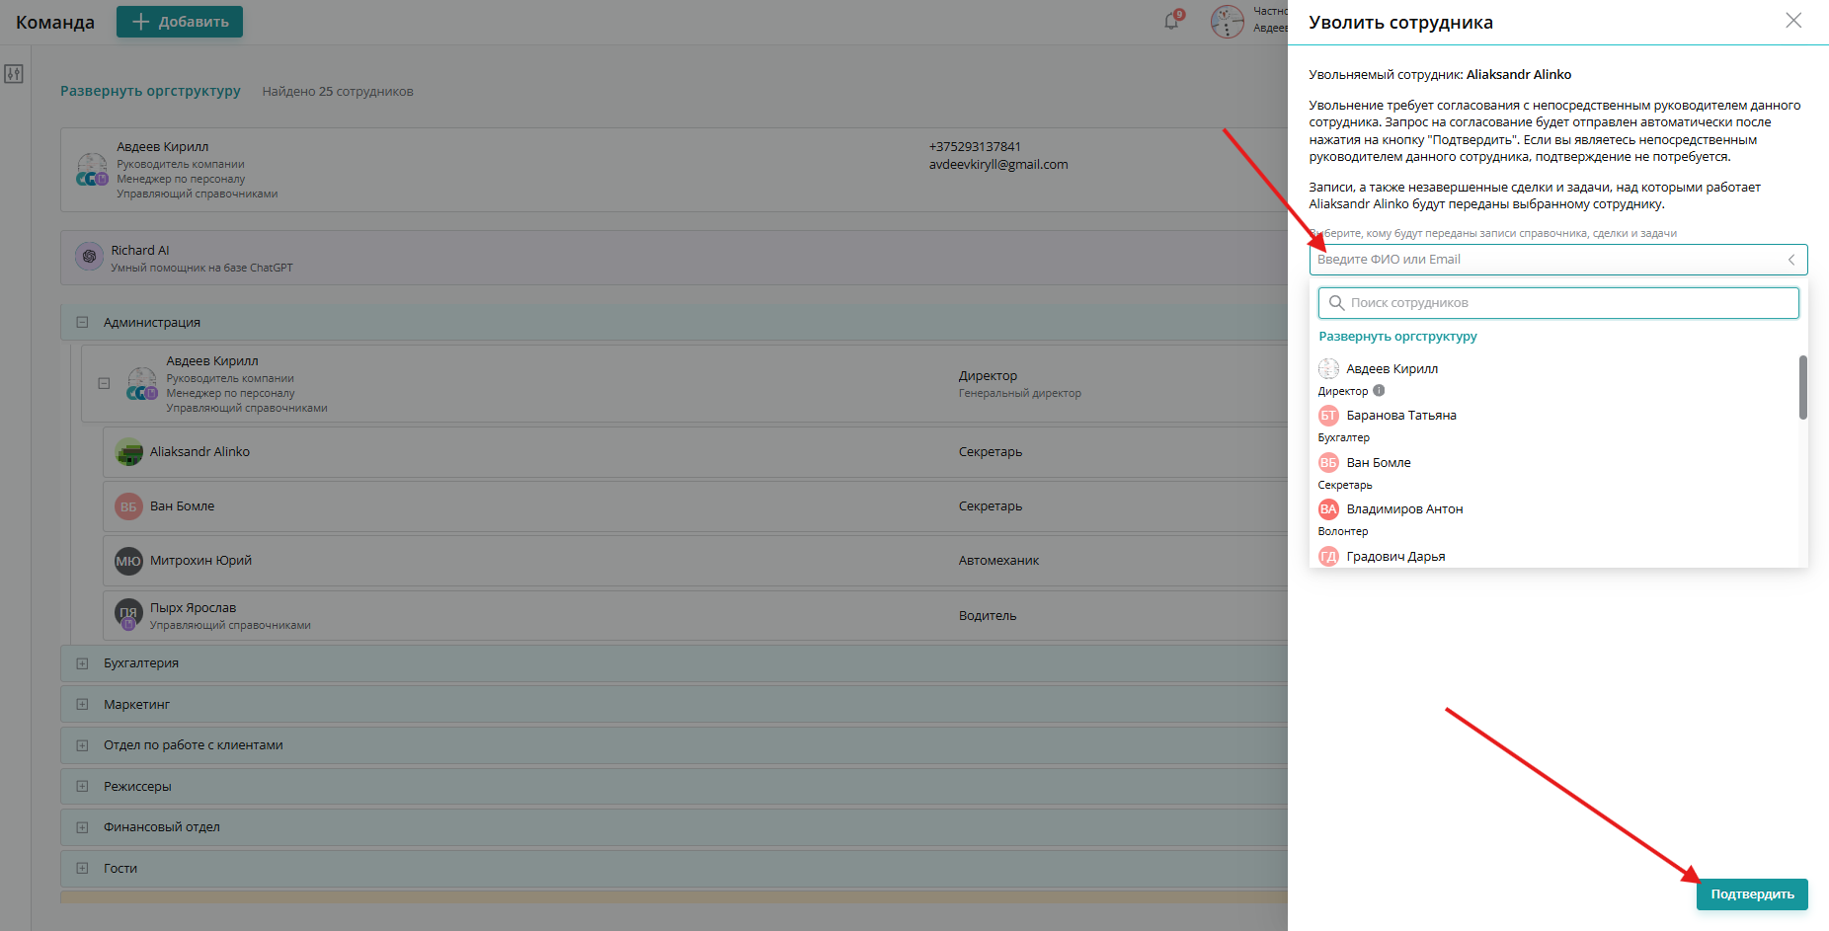Screen dimensions: 1829x931
Task: Expand the Маркетинг department
Action: tap(82, 705)
